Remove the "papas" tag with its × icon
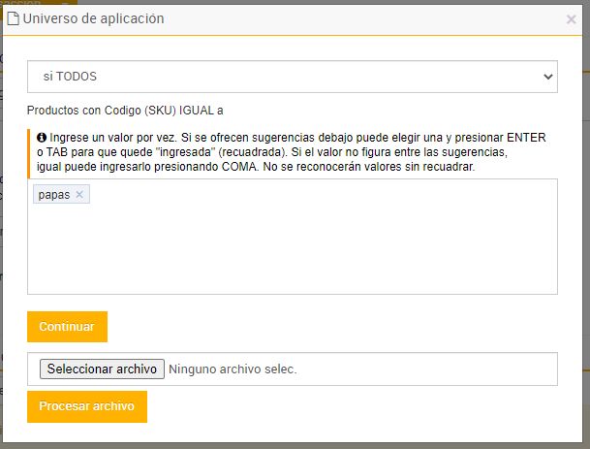Viewport: 590px width, 449px height. point(79,195)
